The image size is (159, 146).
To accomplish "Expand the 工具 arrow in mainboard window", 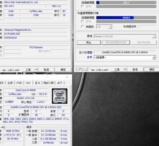I will (x=36, y=70).
